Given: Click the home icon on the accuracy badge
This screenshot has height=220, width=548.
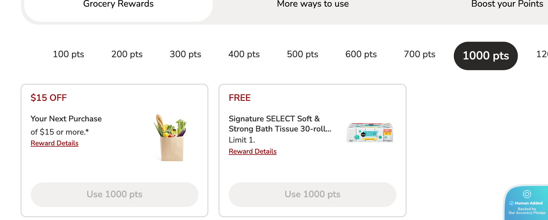Looking at the screenshot, I should (526, 194).
